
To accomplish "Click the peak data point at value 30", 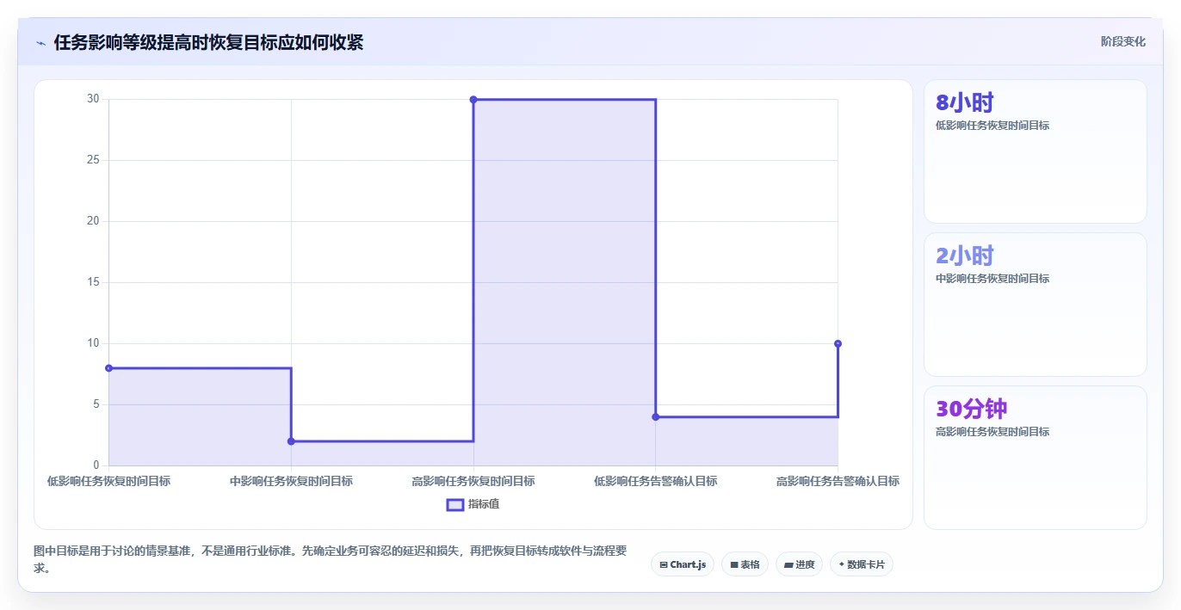I will (473, 100).
